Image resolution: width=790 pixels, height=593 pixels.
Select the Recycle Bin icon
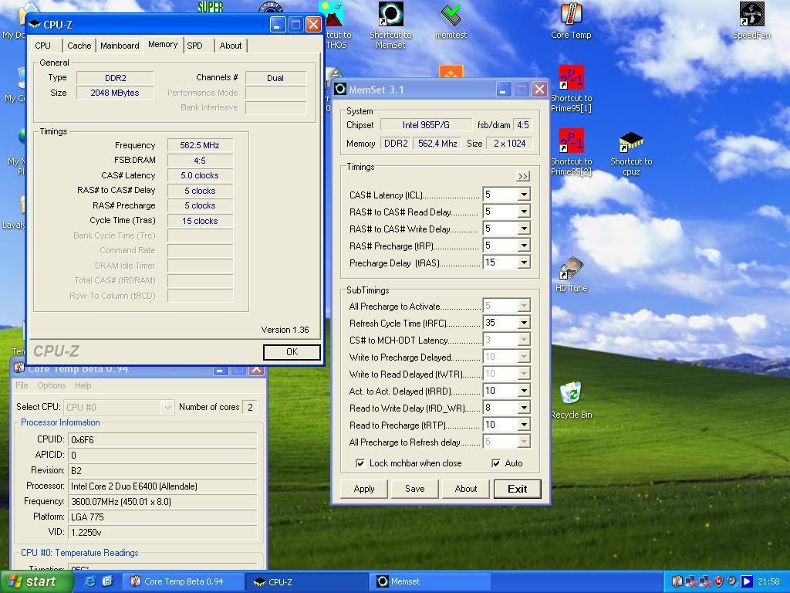572,401
